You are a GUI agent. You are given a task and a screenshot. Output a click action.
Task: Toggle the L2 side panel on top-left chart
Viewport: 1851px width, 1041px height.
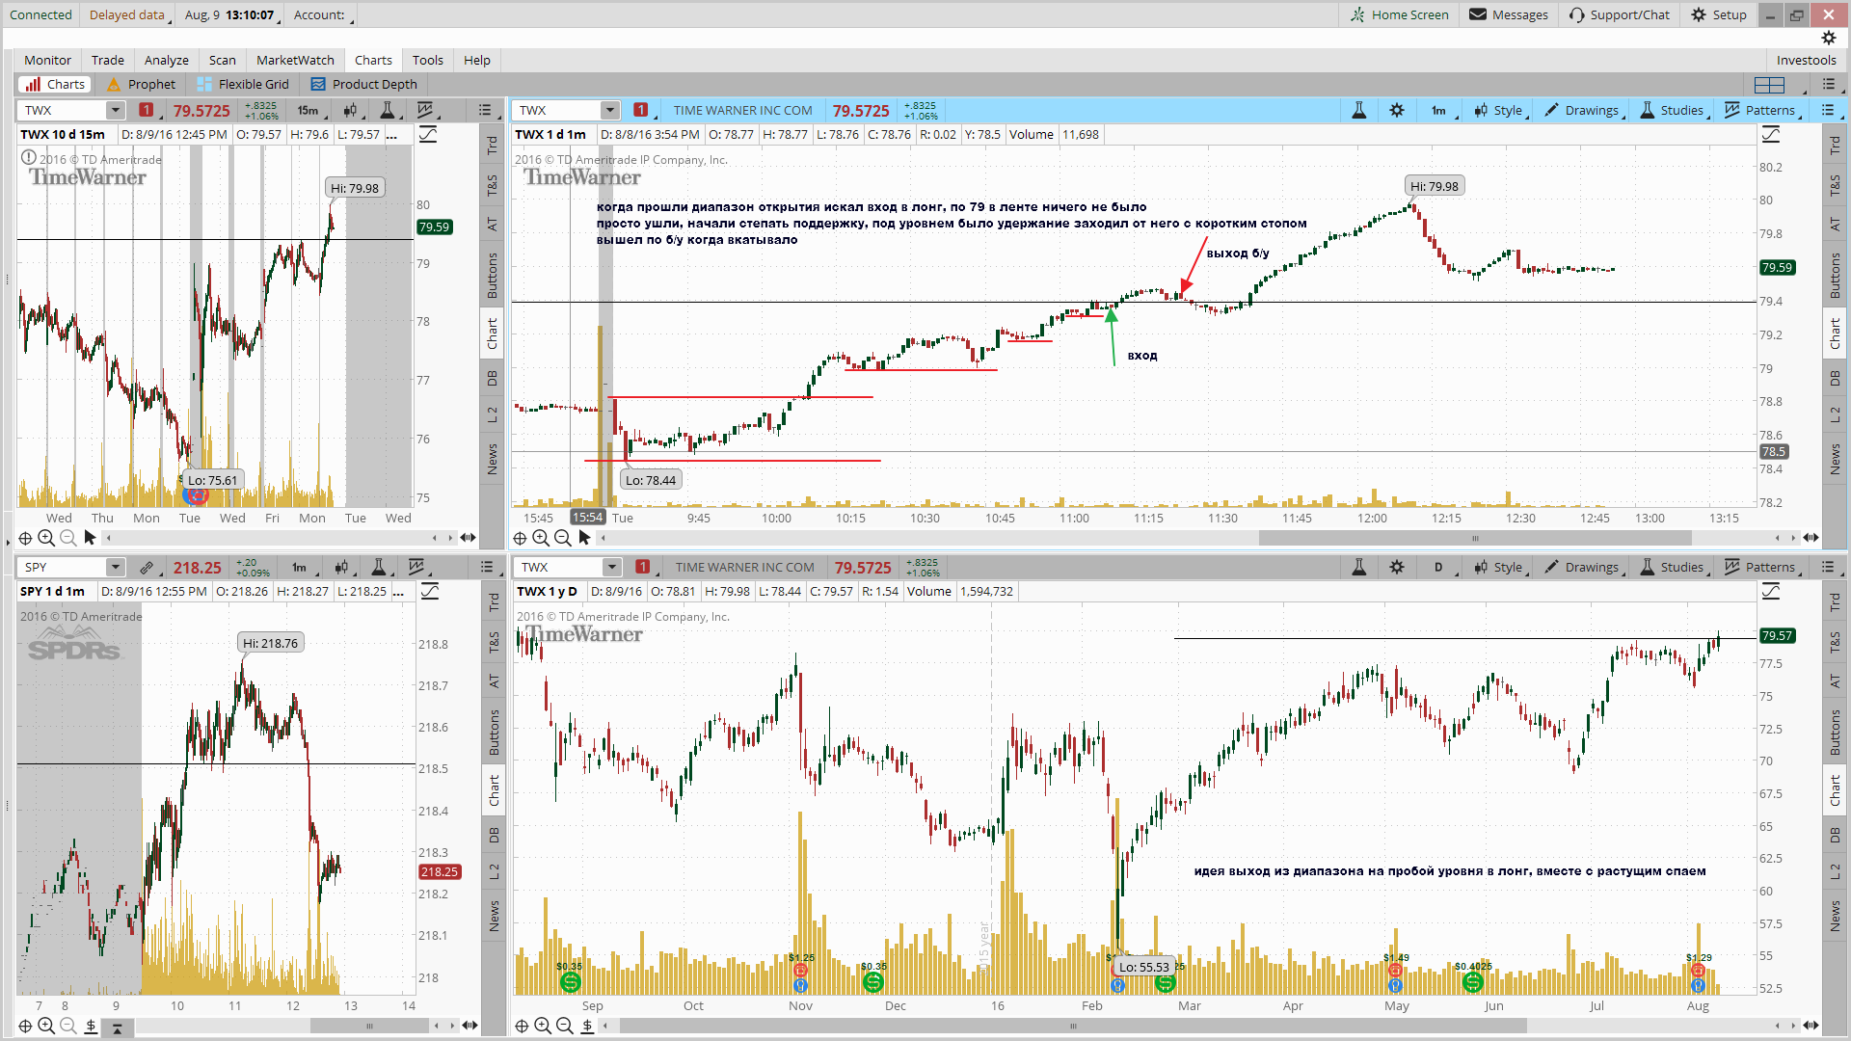pos(492,414)
